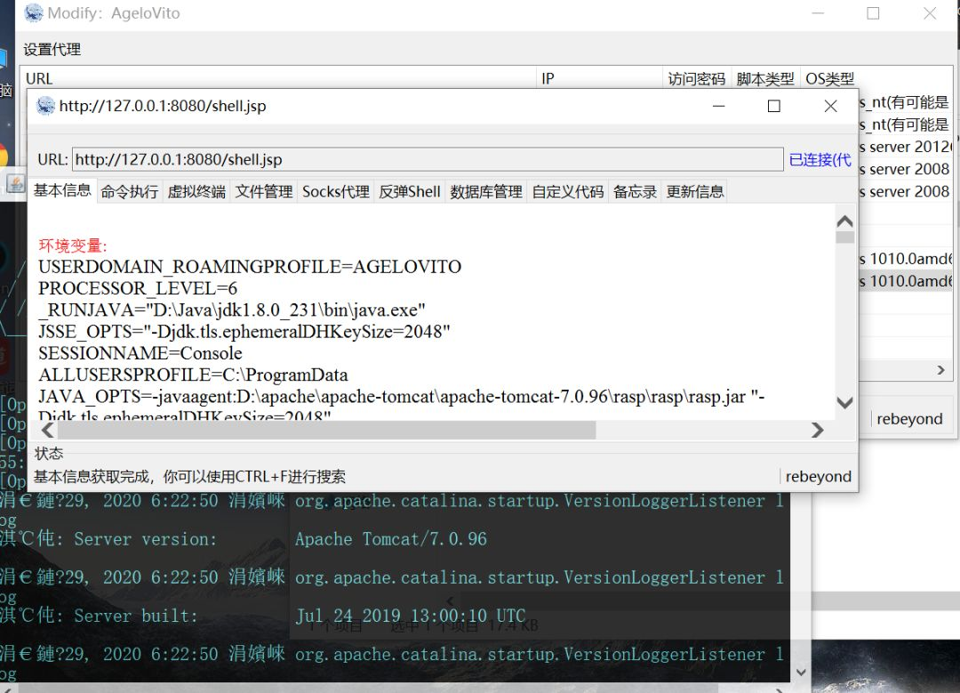The height and width of the screenshot is (693, 960).
Task: Click the console window scroll down arrow
Action: click(801, 673)
